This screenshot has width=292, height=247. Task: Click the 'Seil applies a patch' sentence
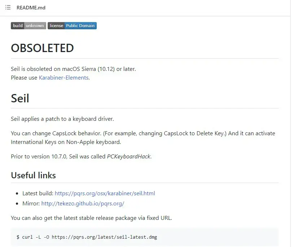tap(62, 119)
